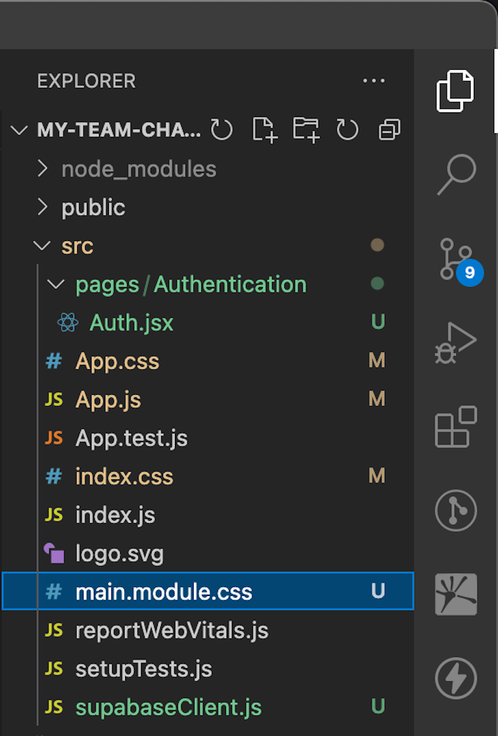This screenshot has height=736, width=498.
Task: Select the modified App.css file
Action: (x=117, y=361)
